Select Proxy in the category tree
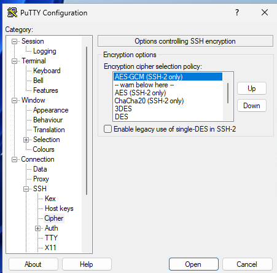The image size is (277, 273). click(x=41, y=179)
